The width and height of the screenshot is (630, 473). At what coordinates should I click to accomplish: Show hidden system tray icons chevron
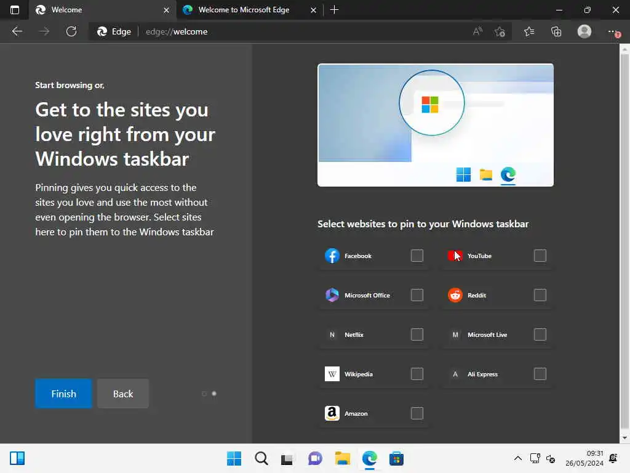(x=517, y=458)
